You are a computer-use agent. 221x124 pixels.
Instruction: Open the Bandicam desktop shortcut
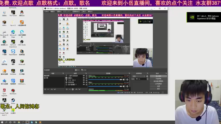pos(13,91)
